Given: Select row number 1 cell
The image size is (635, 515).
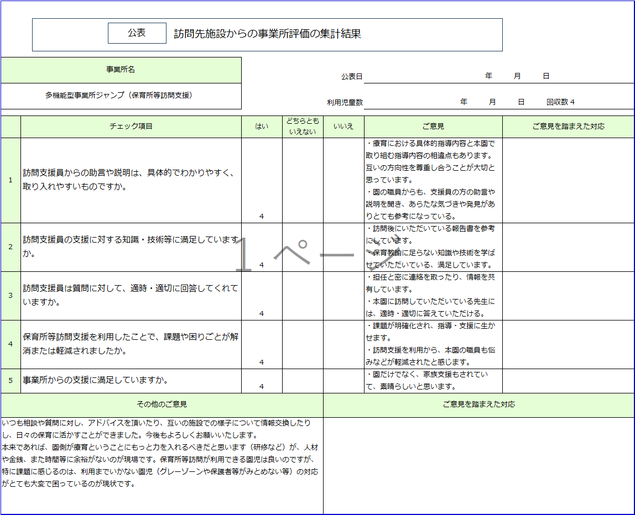Looking at the screenshot, I should click(11, 180).
